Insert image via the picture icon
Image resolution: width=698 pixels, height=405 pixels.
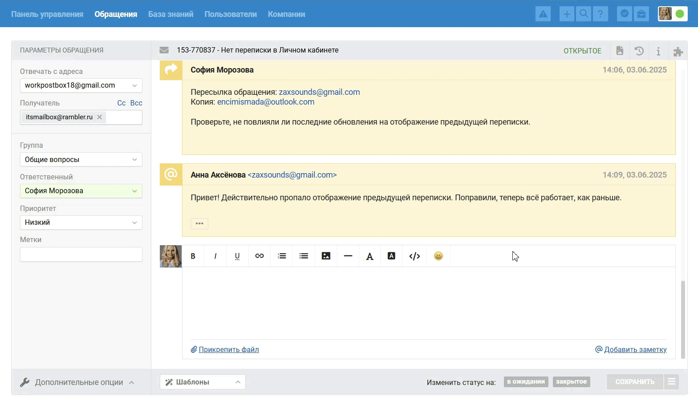pos(326,256)
